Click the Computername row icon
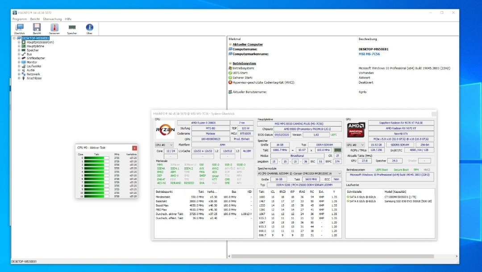This screenshot has width=482, height=272. 230,49
